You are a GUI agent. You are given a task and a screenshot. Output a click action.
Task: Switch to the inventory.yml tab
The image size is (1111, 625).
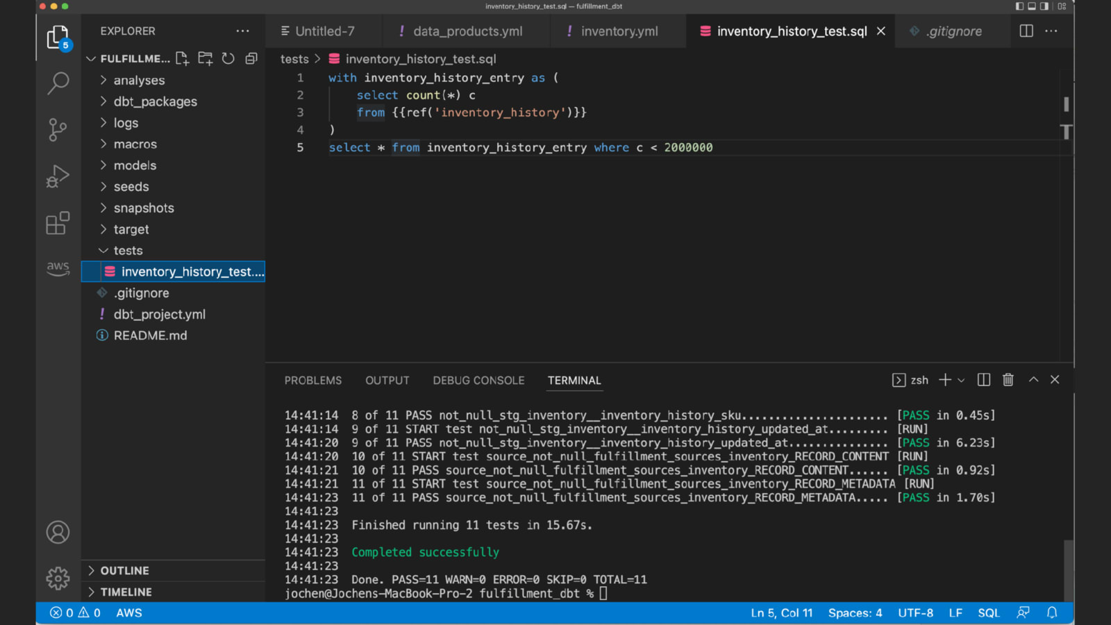(618, 31)
